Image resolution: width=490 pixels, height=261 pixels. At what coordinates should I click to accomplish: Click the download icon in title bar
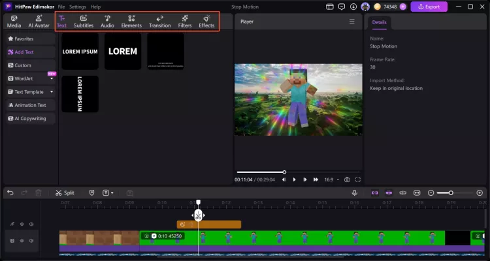click(x=353, y=7)
